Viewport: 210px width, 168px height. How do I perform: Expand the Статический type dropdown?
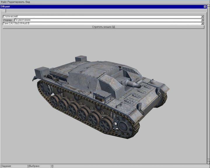pos(202,17)
